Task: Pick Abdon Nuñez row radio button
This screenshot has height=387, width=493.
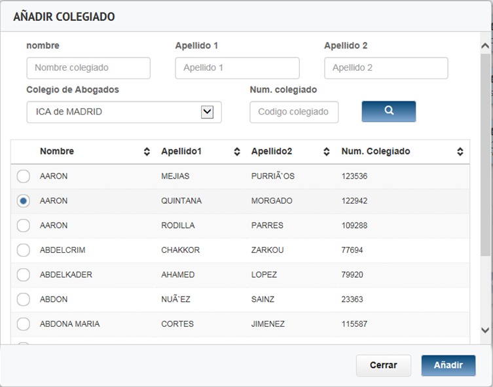Action: (24, 299)
